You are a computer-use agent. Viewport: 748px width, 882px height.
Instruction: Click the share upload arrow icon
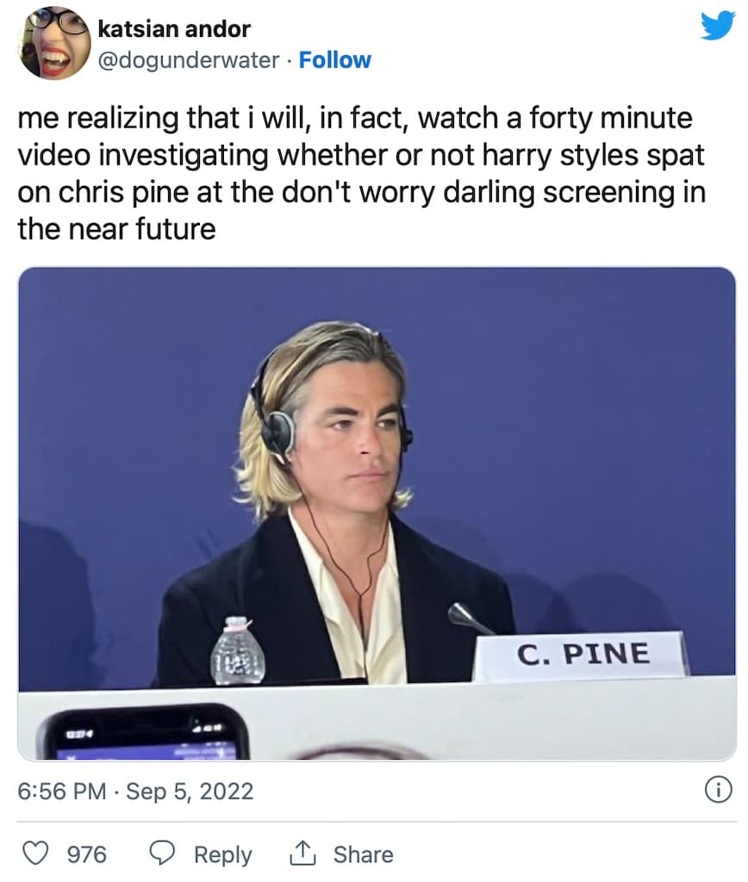click(302, 853)
